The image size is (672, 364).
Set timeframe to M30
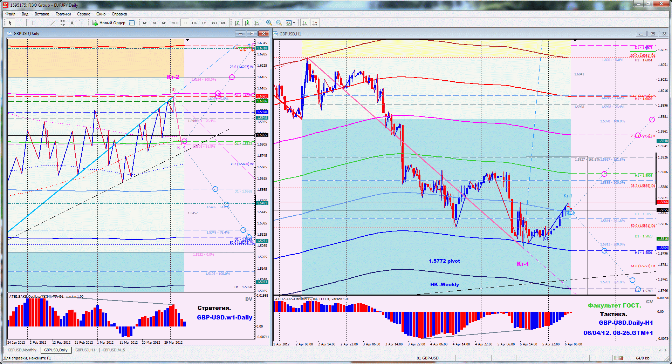pos(175,23)
